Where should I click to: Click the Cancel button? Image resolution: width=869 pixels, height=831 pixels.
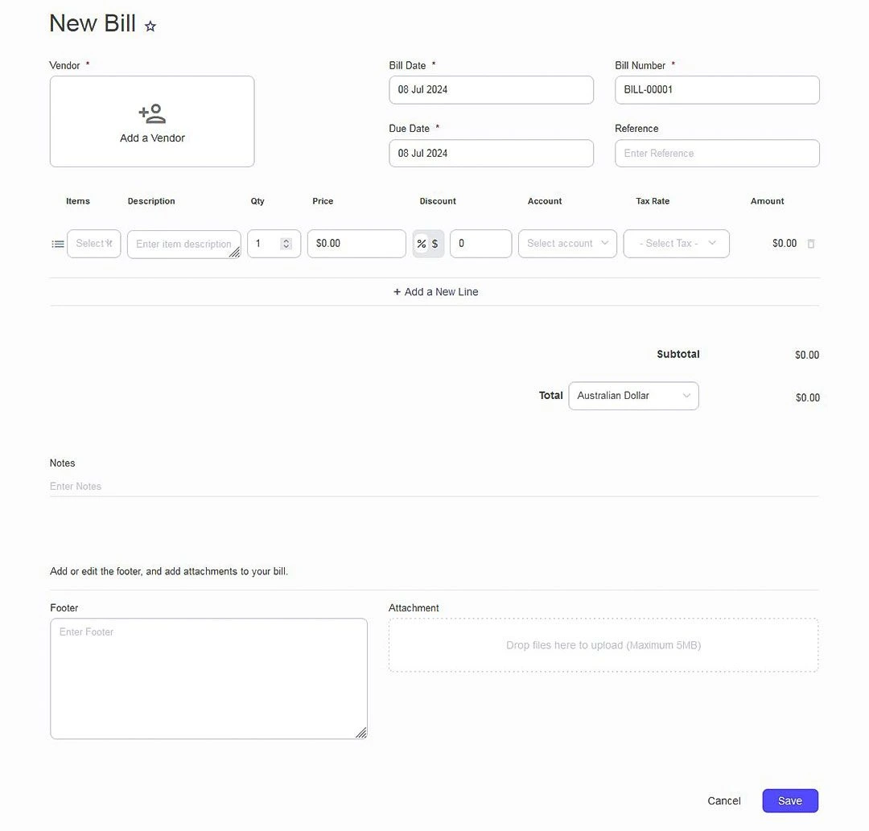click(x=723, y=800)
